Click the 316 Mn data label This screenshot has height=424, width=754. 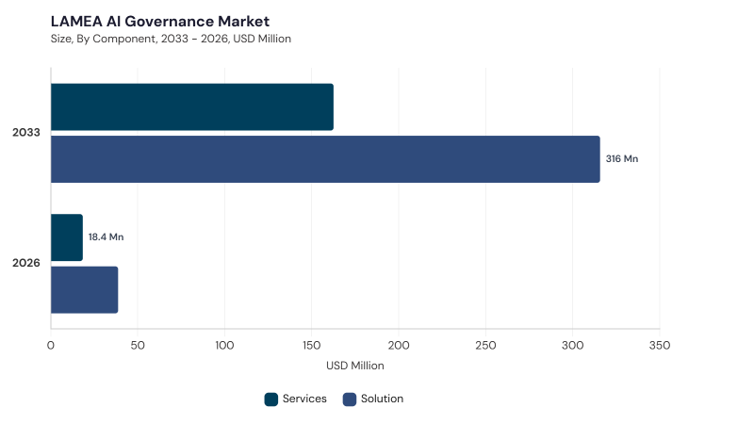622,158
